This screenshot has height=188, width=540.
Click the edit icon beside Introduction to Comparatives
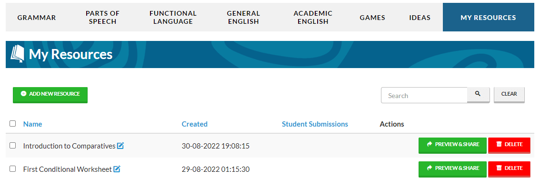pyautogui.click(x=120, y=146)
